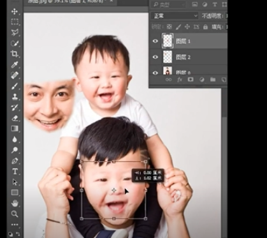Toggle the artboard auto-nesting lock icon
Image resolution: width=267 pixels, height=238 pixels.
(196, 27)
